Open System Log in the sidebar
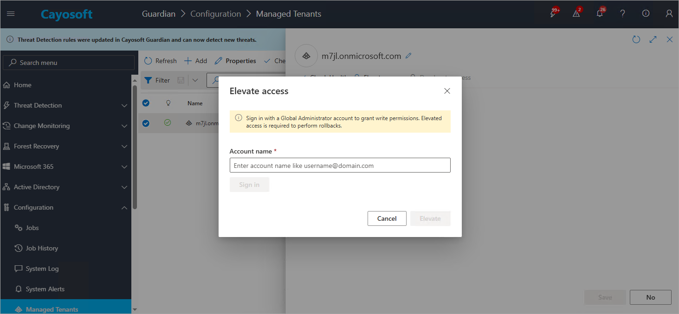This screenshot has height=314, width=679. 66,269
